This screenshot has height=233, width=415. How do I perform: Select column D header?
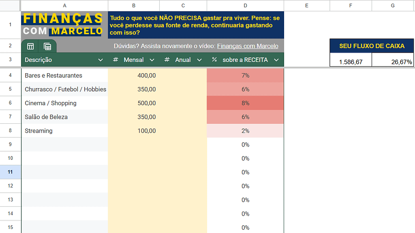tap(245, 5)
